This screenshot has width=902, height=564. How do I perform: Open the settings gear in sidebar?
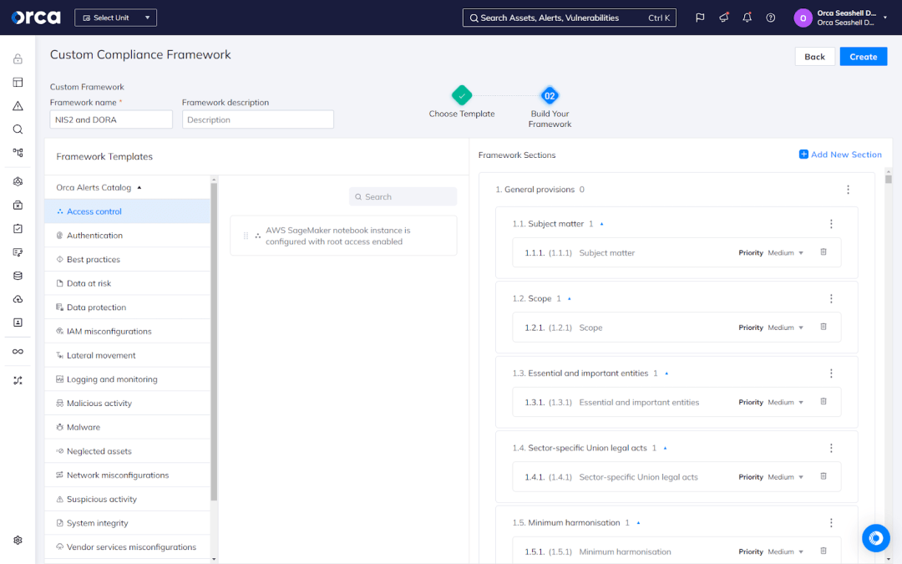point(18,541)
